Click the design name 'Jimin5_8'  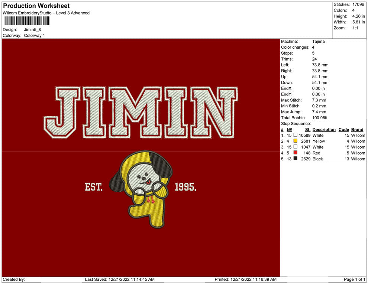(32, 30)
